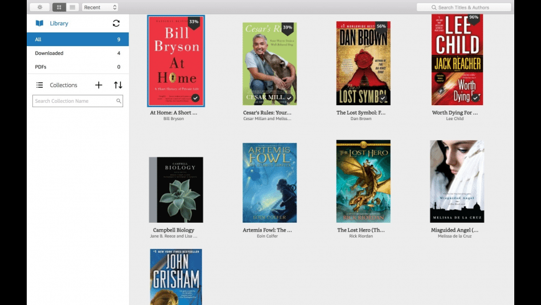Open the Worth Dying For book cover
541x305 pixels.
tap(457, 59)
